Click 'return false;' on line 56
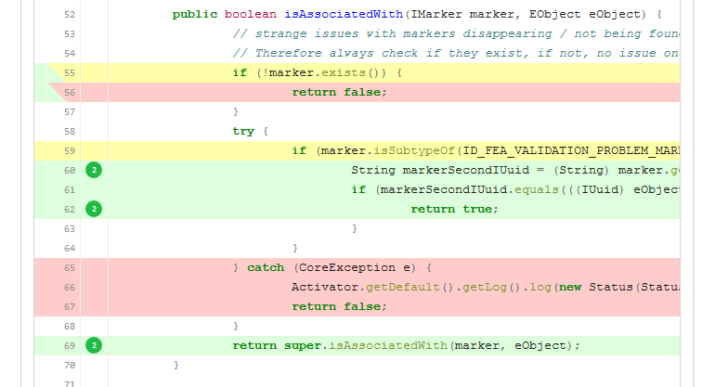702x387 pixels. (x=339, y=92)
